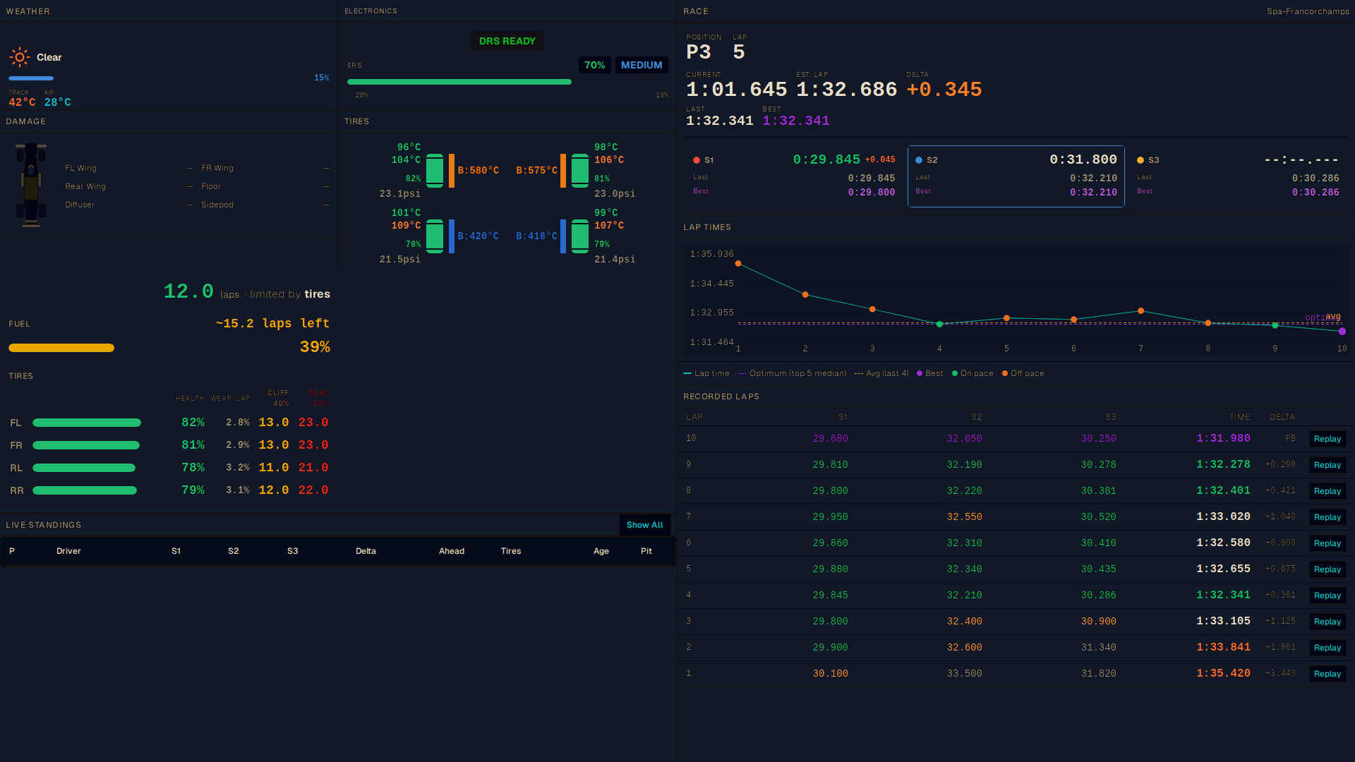Click the S1 red sector dot
The height and width of the screenshot is (762, 1355).
click(x=697, y=160)
